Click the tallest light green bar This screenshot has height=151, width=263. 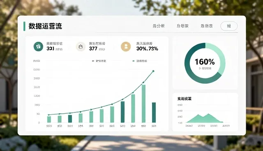coord(143,104)
